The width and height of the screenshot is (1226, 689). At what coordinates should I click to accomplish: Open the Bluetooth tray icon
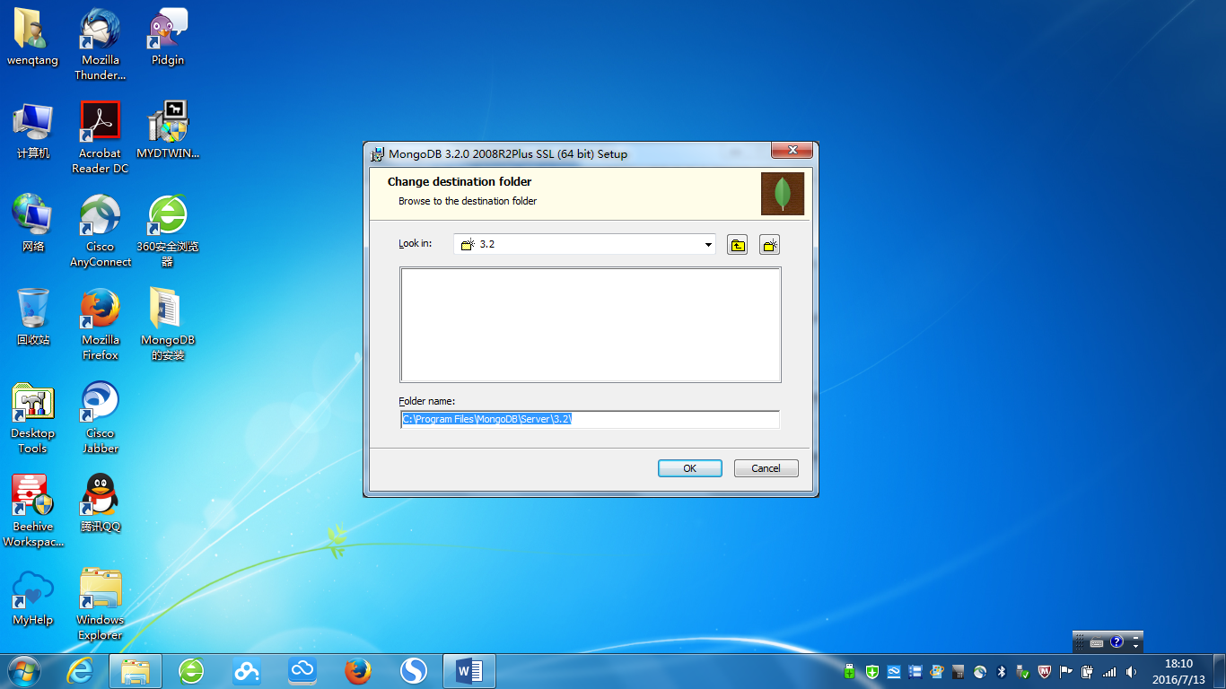1002,671
